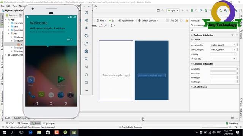
Task: Open the File menu
Action: pyautogui.click(x=3, y=6)
